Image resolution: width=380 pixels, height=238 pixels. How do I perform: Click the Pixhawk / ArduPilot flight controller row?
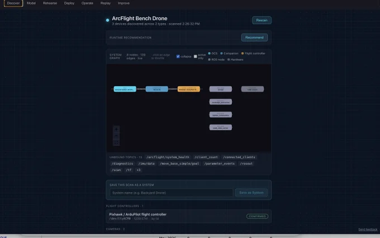188,216
